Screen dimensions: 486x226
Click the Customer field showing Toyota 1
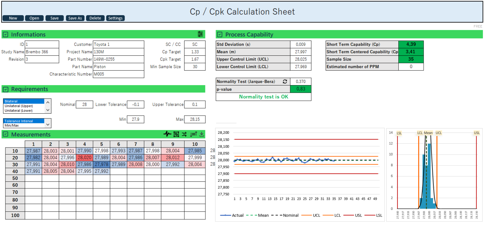pyautogui.click(x=119, y=44)
